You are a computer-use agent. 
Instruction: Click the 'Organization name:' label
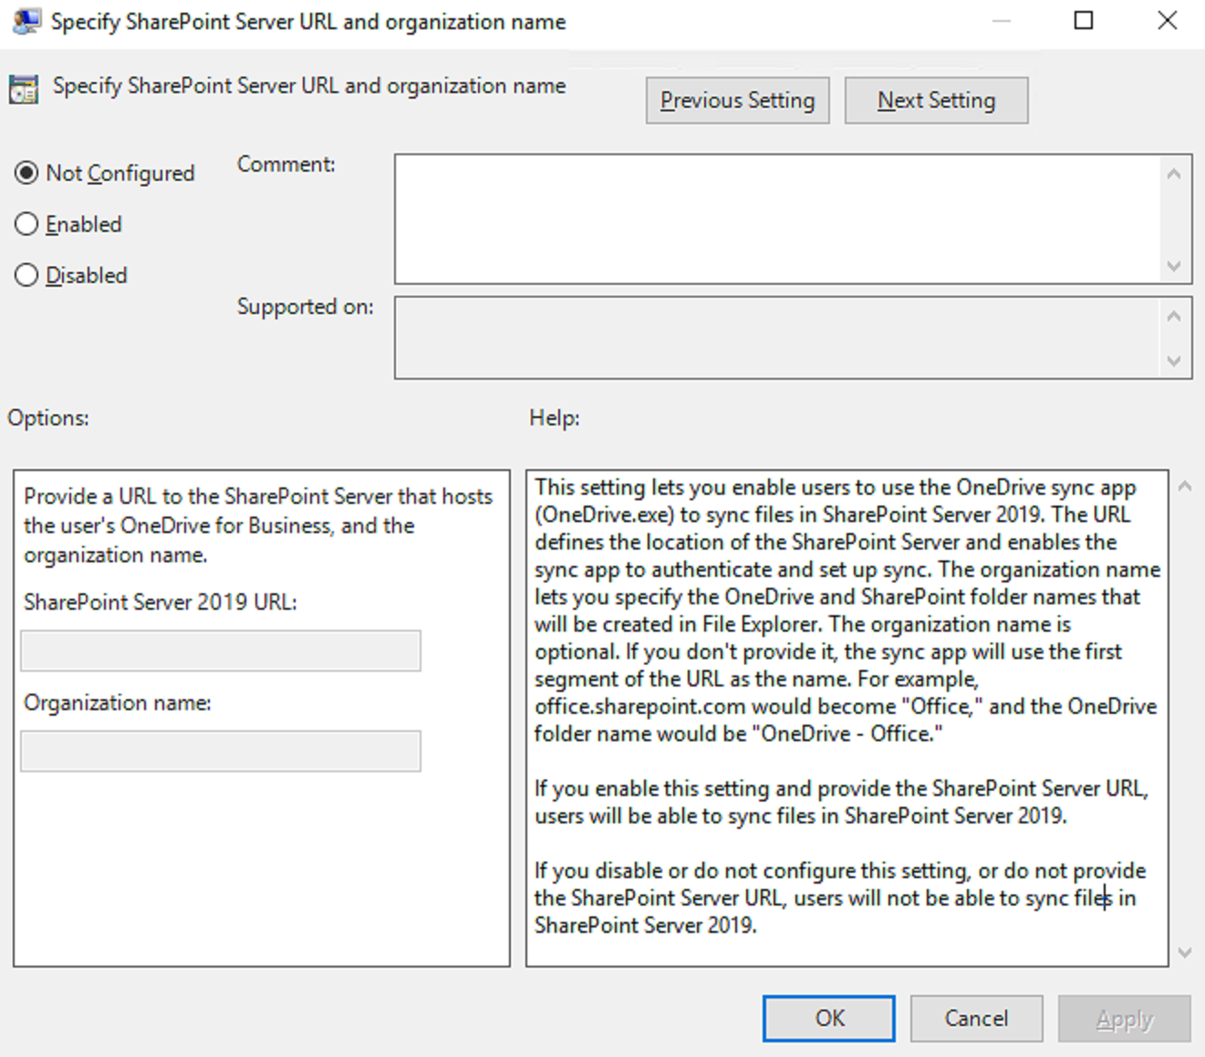pyautogui.click(x=118, y=703)
